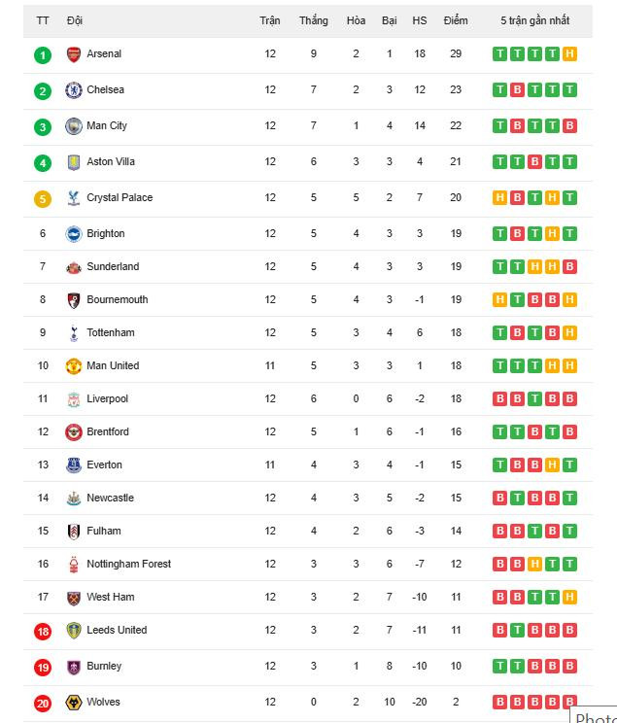Select the Nottingham Forest team name

[128, 565]
